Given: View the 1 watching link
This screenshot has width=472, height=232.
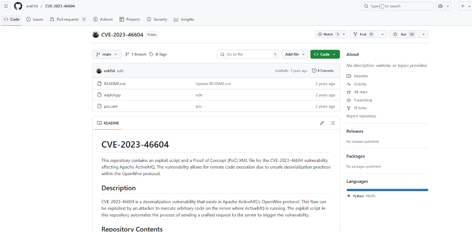Looking at the screenshot, I should (x=360, y=100).
